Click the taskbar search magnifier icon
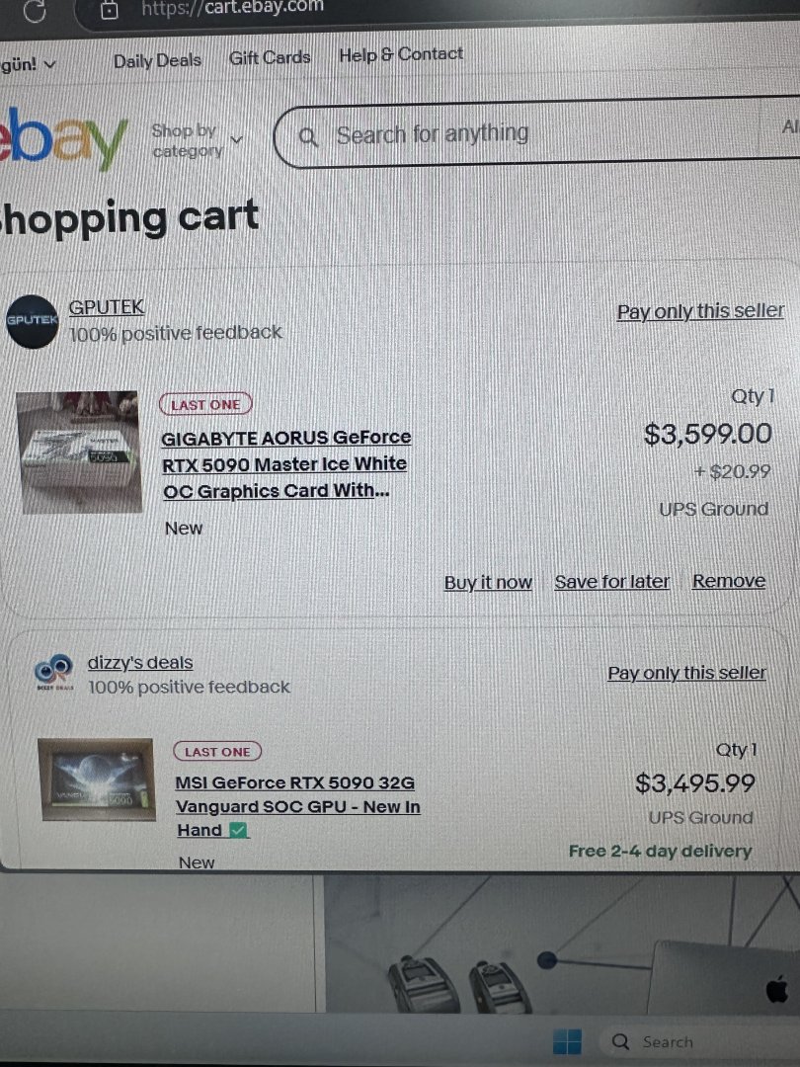Image resolution: width=800 pixels, height=1067 pixels. pyautogui.click(x=621, y=1041)
